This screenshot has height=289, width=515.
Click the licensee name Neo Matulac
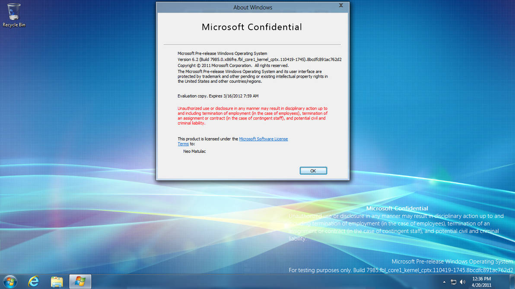pyautogui.click(x=194, y=151)
